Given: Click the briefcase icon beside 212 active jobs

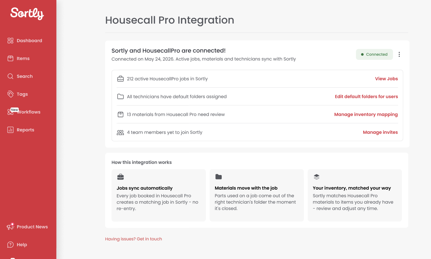Looking at the screenshot, I should (121, 79).
